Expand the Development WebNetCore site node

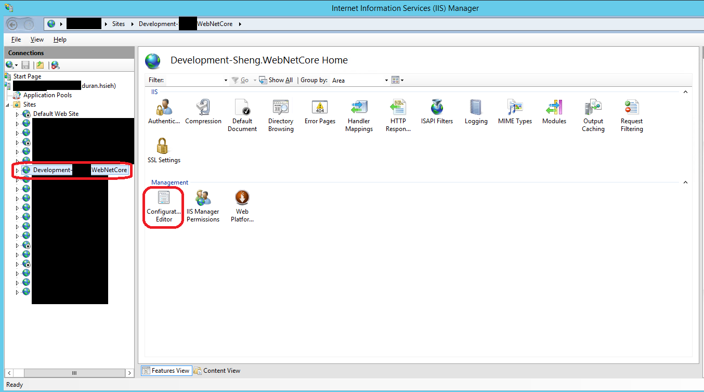coord(17,170)
